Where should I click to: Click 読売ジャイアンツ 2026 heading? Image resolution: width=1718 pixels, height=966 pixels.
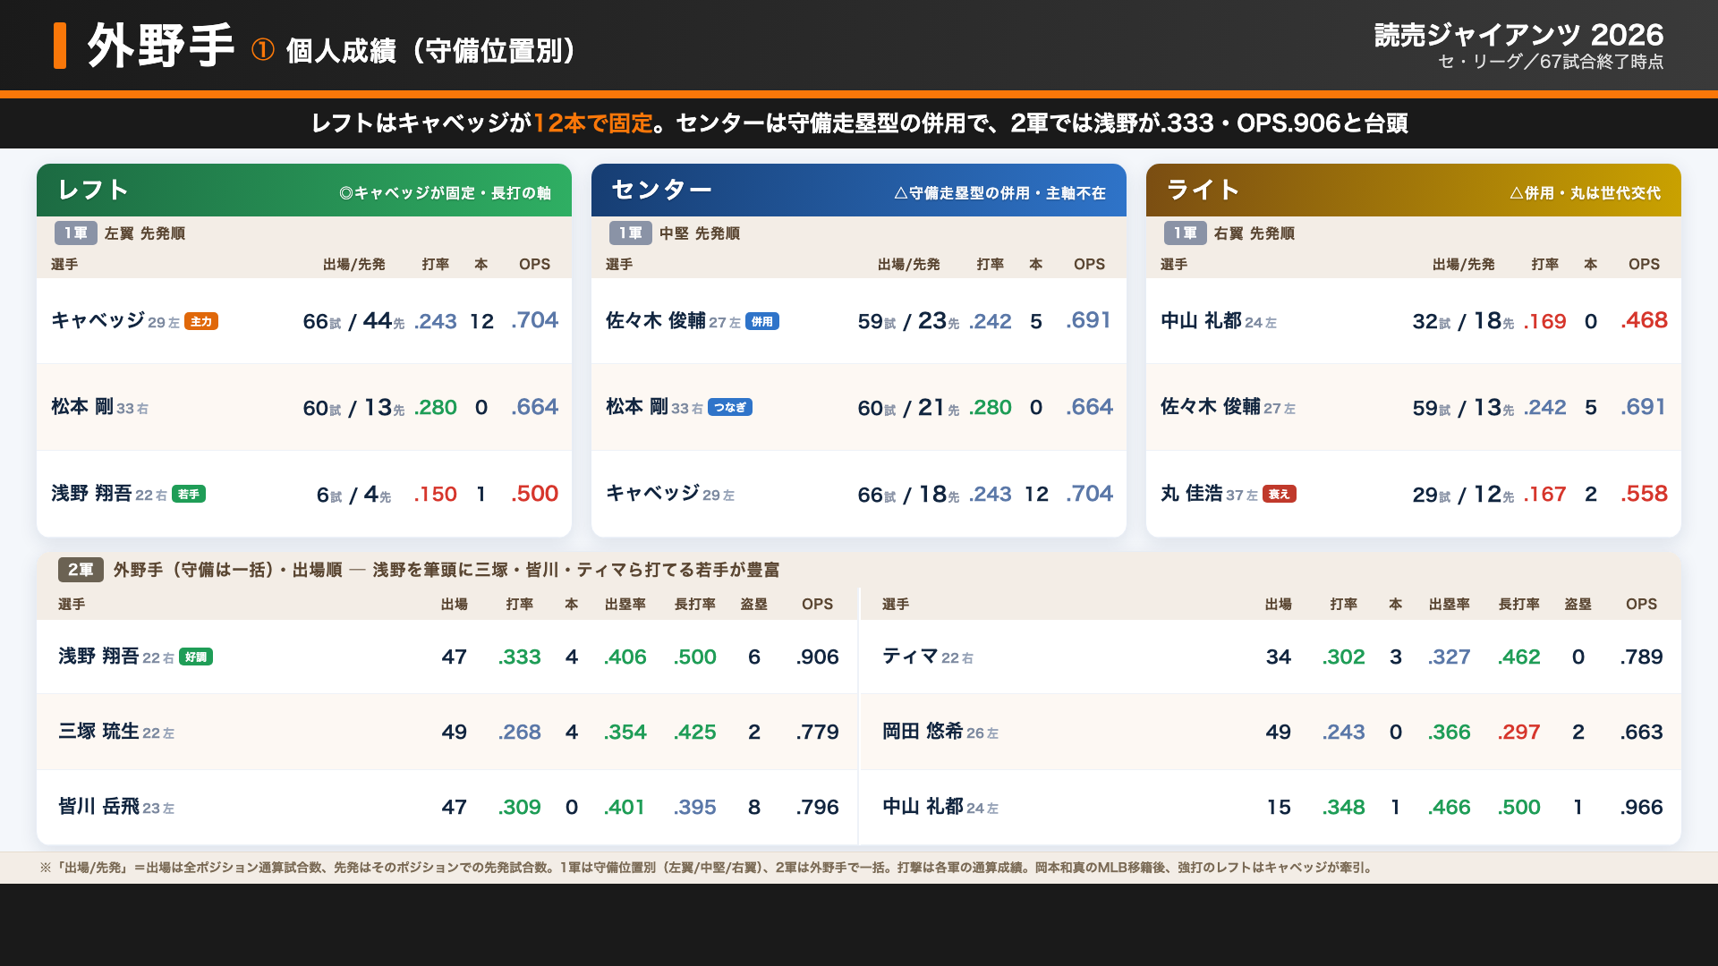pyautogui.click(x=1519, y=35)
